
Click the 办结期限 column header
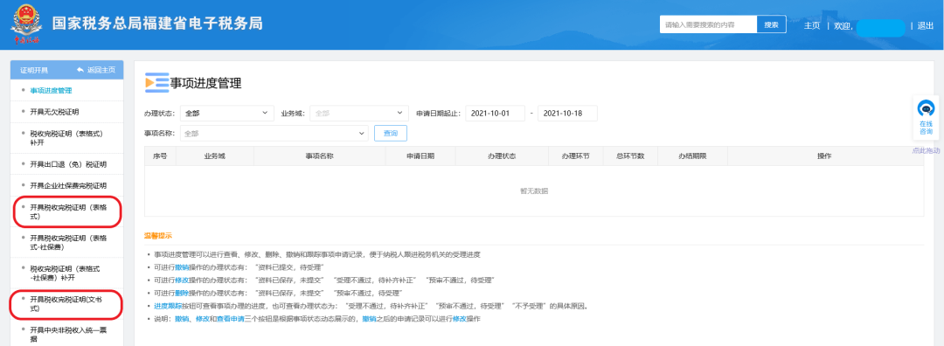point(692,156)
